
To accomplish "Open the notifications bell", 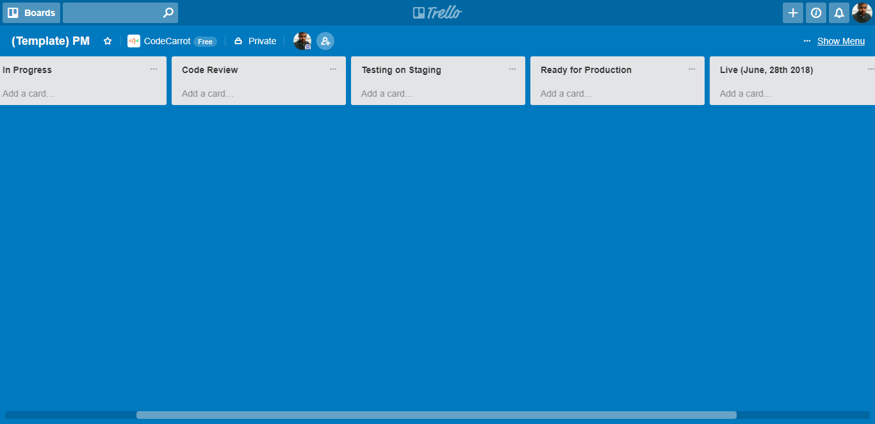I will coord(838,12).
